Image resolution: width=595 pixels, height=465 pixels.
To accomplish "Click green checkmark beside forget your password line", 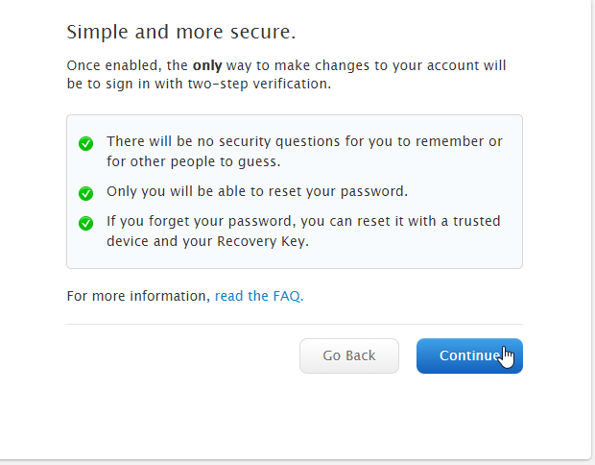I will (x=85, y=223).
